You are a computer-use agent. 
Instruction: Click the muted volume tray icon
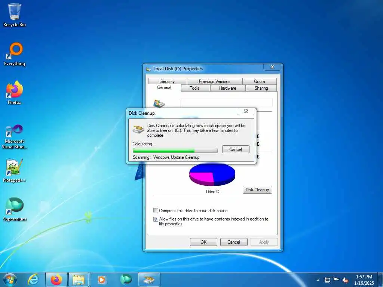click(x=345, y=280)
